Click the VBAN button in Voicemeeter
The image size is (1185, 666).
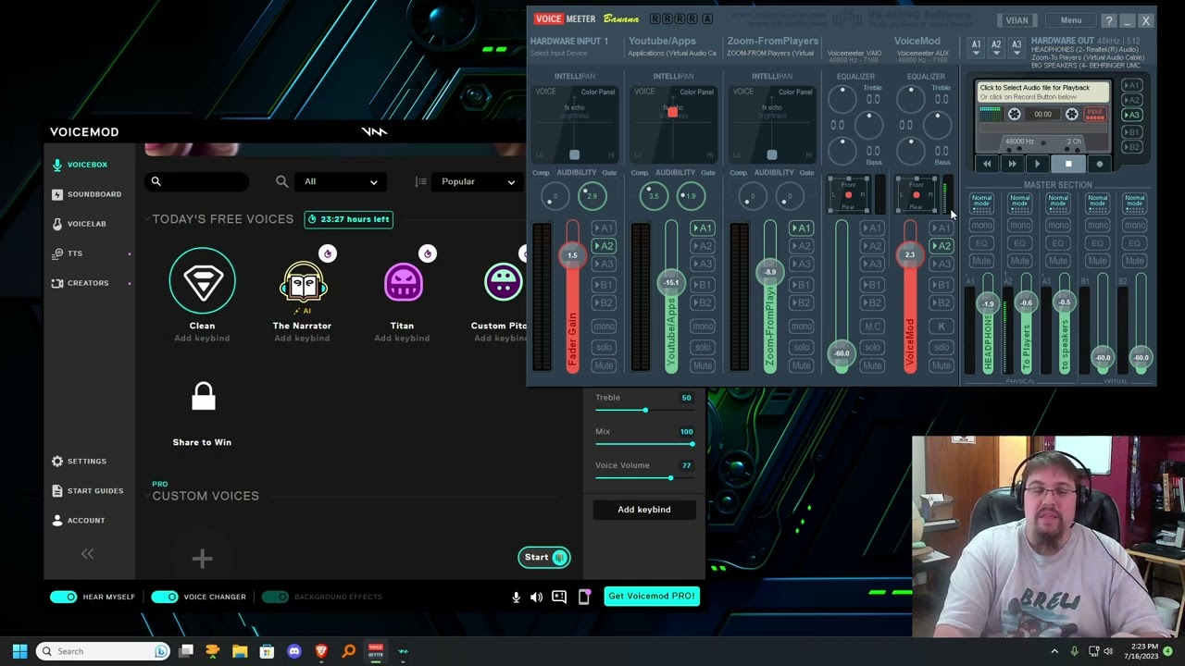coord(1017,20)
